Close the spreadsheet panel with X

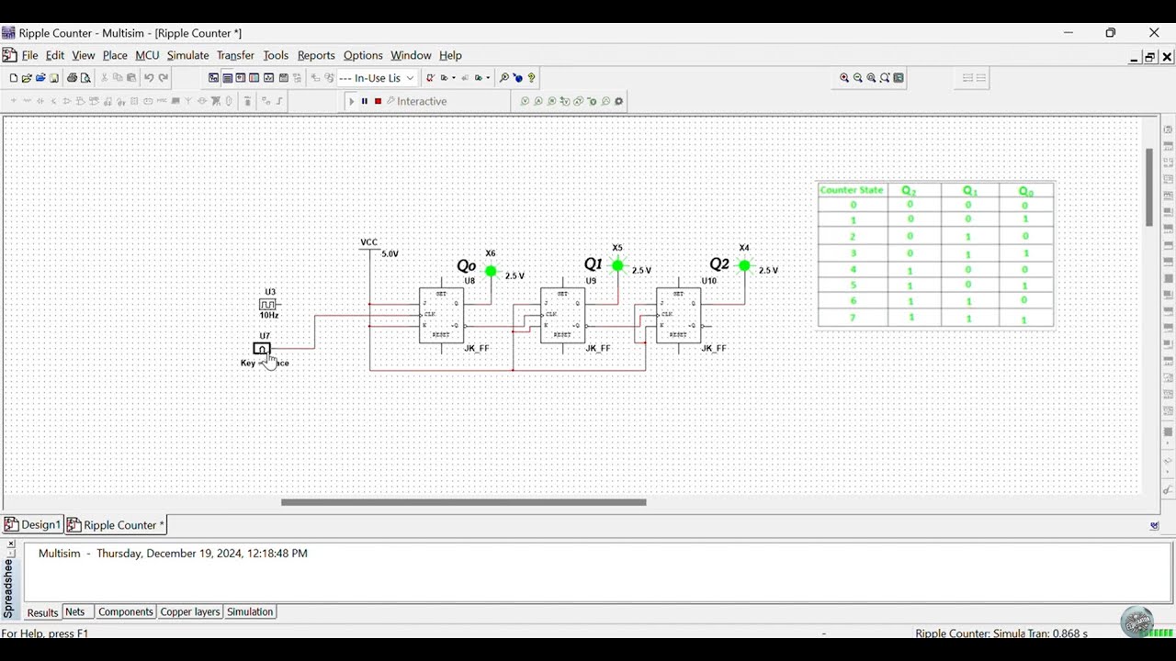point(11,544)
